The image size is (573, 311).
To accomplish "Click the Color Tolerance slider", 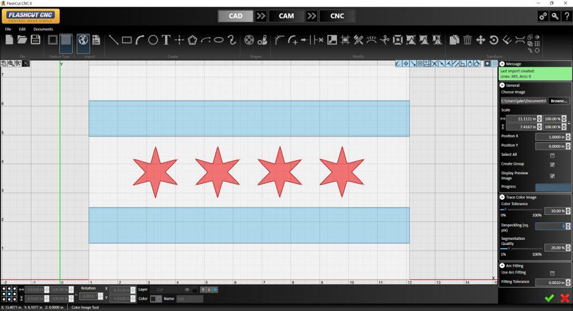I will (521, 210).
